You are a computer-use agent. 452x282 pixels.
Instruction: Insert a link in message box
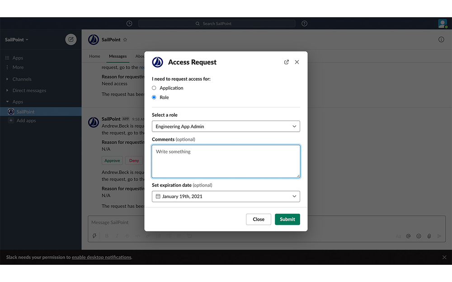(x=148, y=236)
